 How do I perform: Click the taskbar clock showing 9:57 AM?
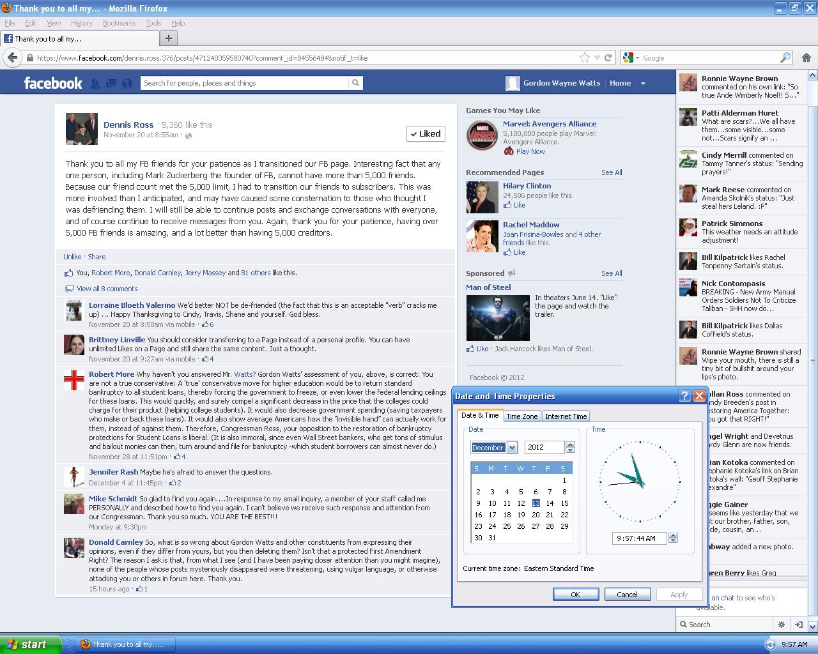[794, 644]
